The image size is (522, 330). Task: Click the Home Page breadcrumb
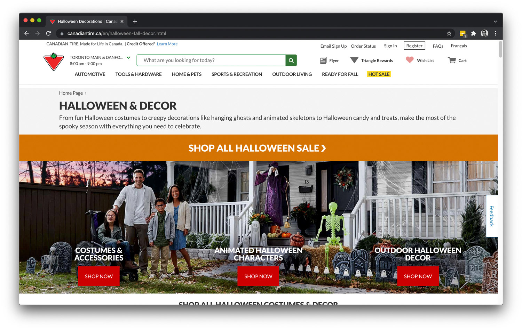(x=71, y=93)
